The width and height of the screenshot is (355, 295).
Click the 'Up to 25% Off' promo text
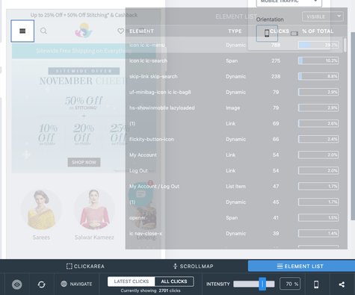click(84, 15)
